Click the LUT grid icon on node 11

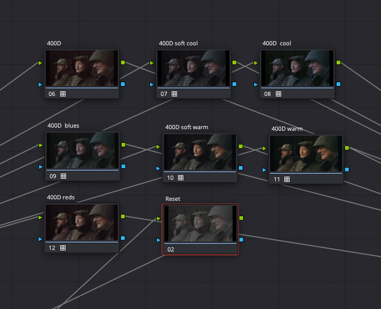287,179
